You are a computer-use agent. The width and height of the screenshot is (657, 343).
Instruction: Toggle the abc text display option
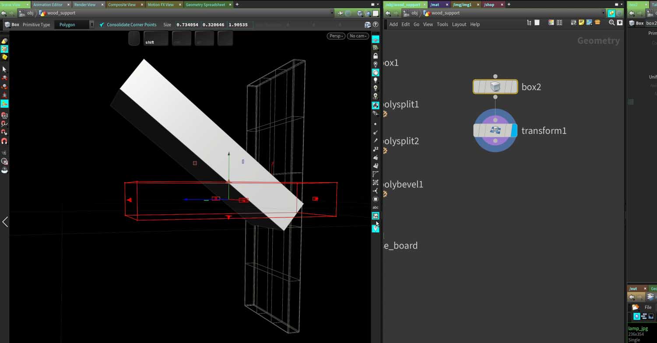[376, 207]
